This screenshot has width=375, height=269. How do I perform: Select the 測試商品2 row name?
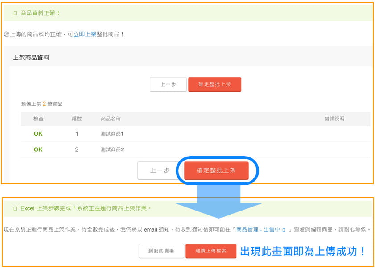point(112,149)
